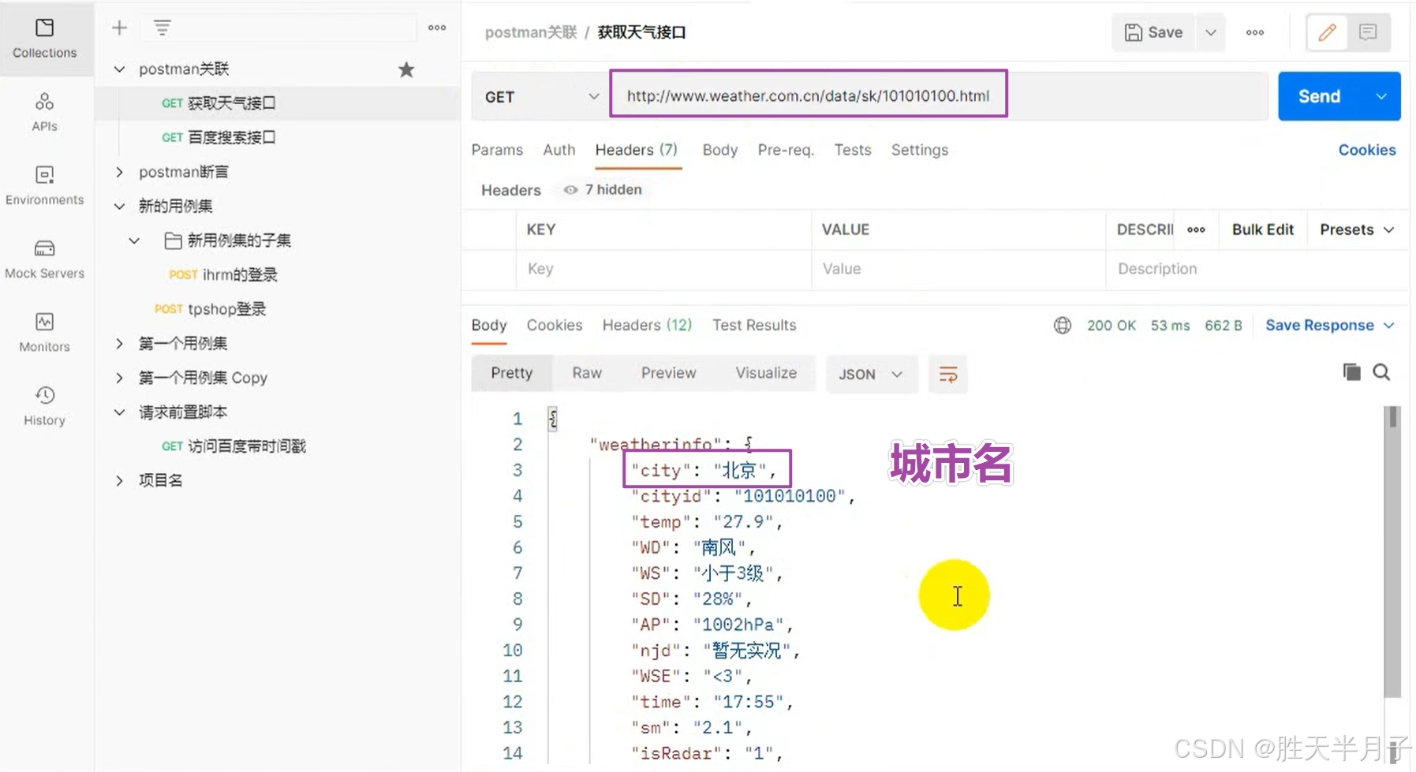
Task: Click the filter icon in collections toolbar
Action: [x=162, y=28]
